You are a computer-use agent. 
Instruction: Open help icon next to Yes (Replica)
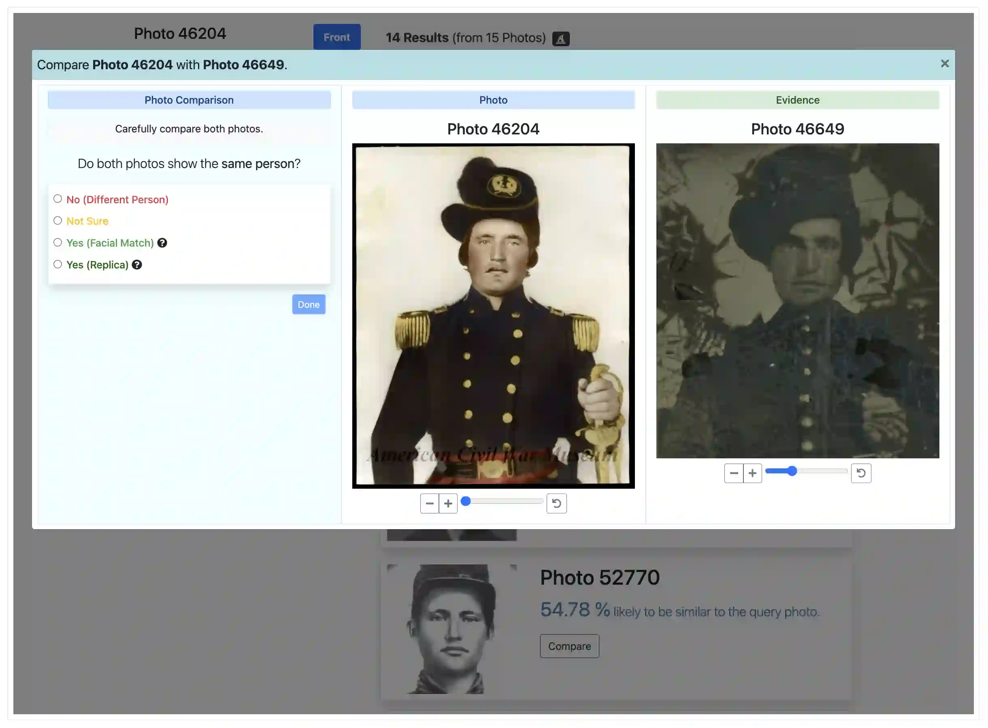click(x=137, y=265)
